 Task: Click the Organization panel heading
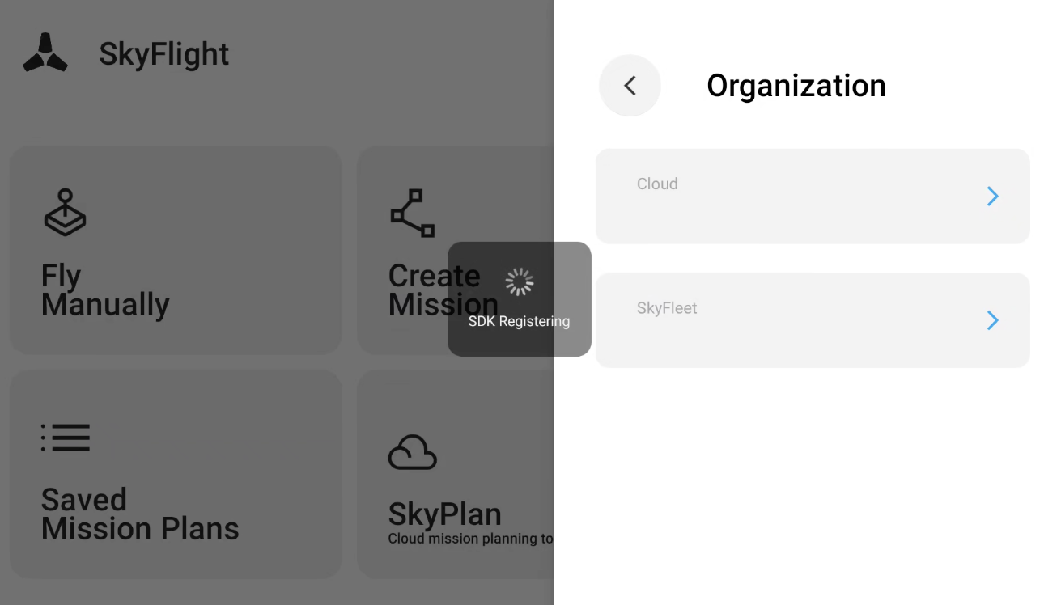click(x=796, y=85)
